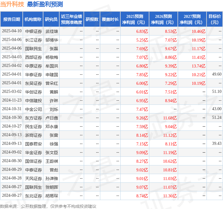Click the 近三年业绩预测准确度 column header
The height and width of the screenshot is (209, 223).
pyautogui.click(x=72, y=19)
